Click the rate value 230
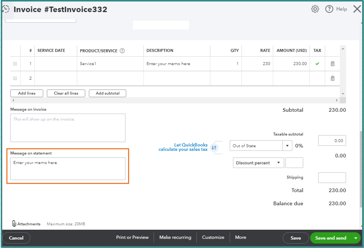The height and width of the screenshot is (248, 364). point(266,64)
